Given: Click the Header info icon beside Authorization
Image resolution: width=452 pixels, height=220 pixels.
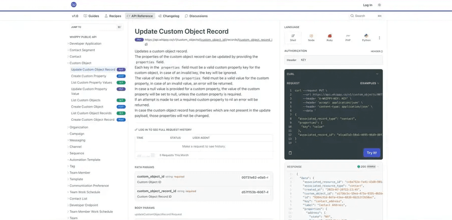Looking at the screenshot, I should pos(381,51).
